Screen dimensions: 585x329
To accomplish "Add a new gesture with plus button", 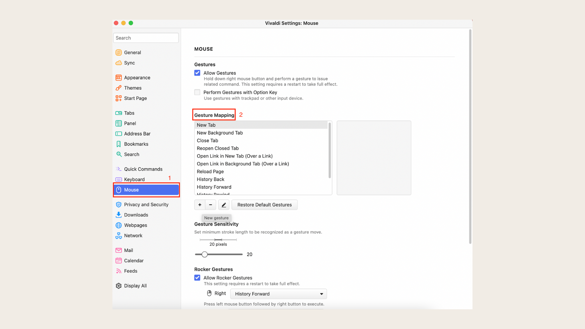I will (200, 205).
